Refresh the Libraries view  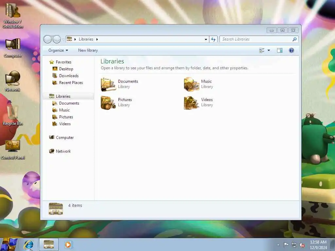coord(213,39)
